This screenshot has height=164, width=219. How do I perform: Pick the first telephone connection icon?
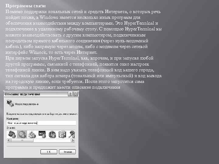[x=12, y=135]
